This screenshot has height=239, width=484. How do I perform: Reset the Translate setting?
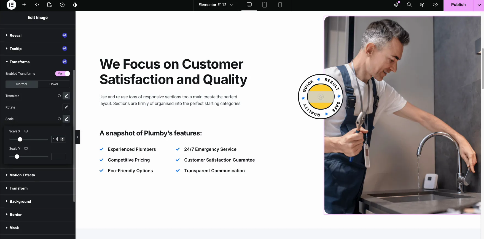59,96
